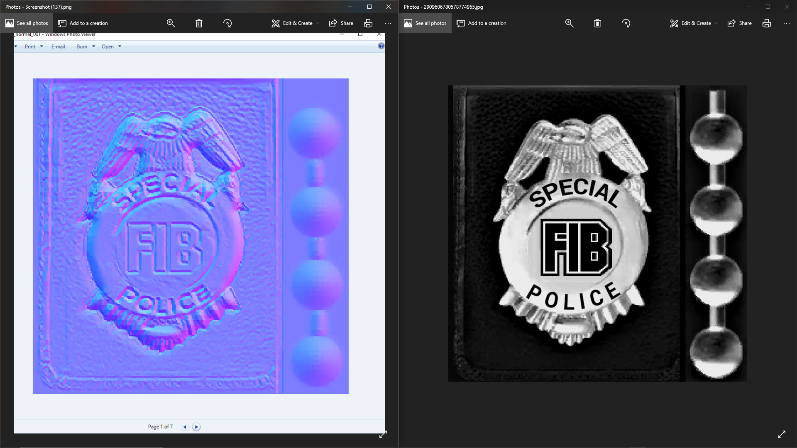Viewport: 797px width, 448px height.
Task: Click print icon in right Photos window
Action: (766, 23)
